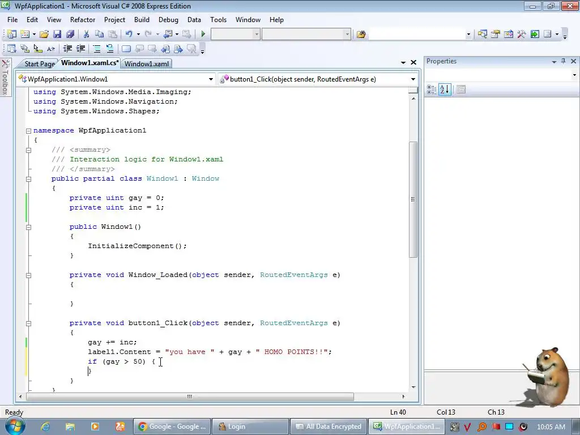Toggle Categorized view in Properties panel
This screenshot has width=580, height=435.
(x=431, y=89)
